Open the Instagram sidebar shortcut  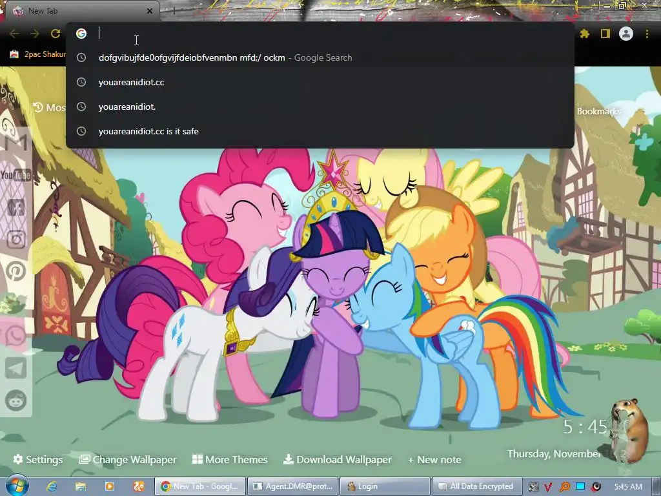16,240
